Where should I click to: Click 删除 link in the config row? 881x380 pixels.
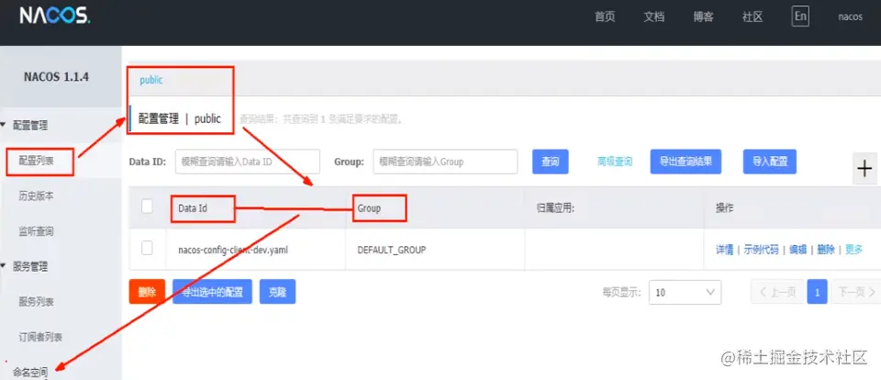pyautogui.click(x=826, y=250)
